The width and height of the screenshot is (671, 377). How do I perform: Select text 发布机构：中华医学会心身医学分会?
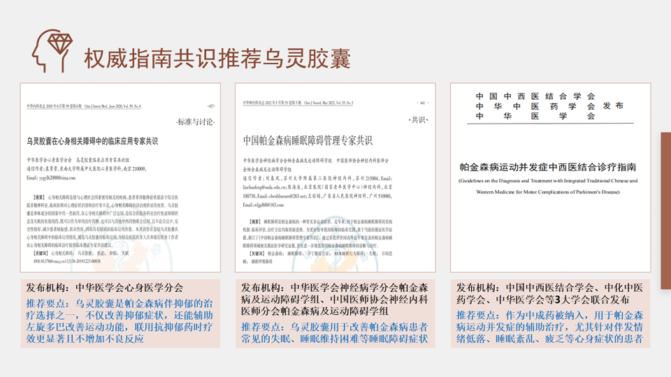click(x=104, y=288)
